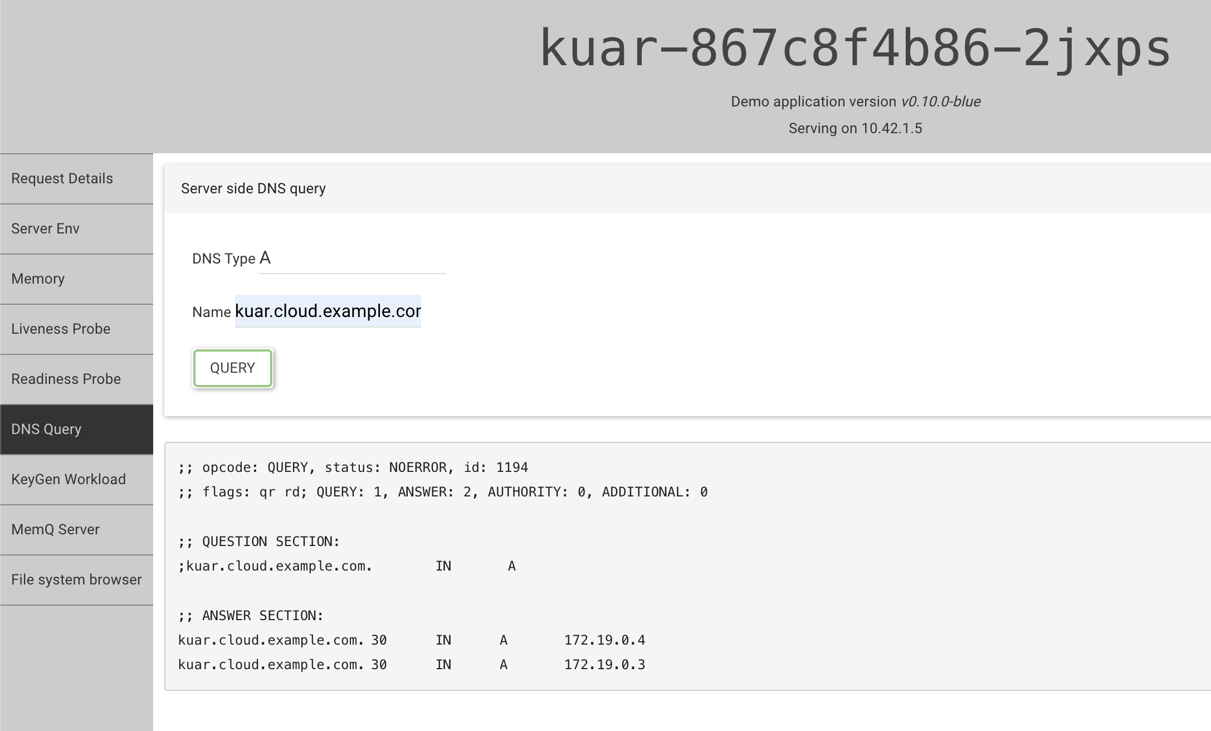This screenshot has width=1211, height=731.
Task: Click the File system browser menu item
Action: [76, 579]
